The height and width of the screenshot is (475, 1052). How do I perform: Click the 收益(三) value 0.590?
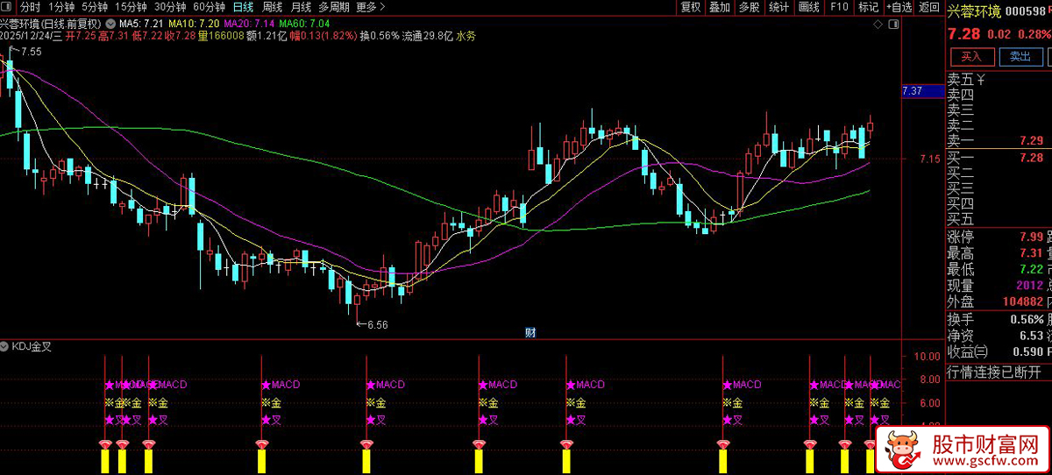pyautogui.click(x=1027, y=351)
